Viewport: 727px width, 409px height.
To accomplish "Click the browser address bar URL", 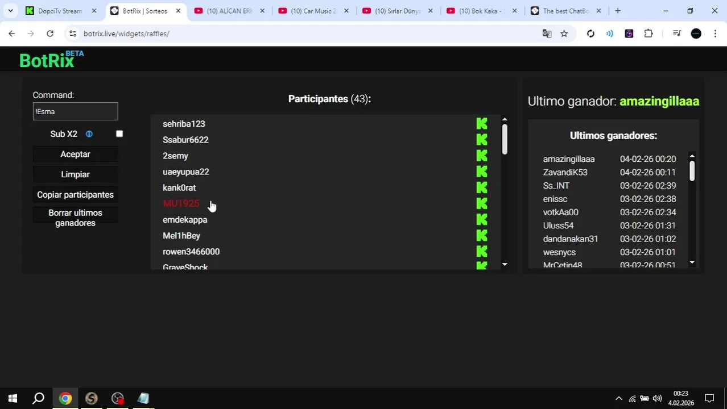I will (126, 34).
